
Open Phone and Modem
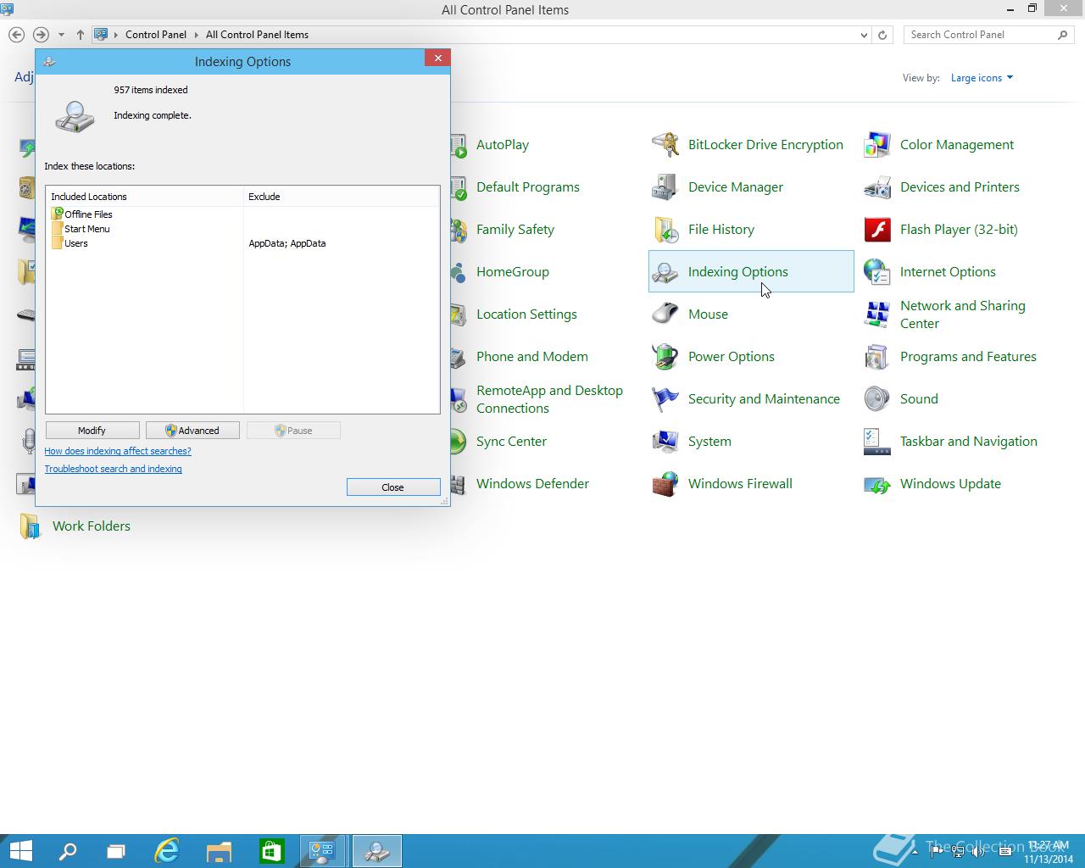point(531,357)
